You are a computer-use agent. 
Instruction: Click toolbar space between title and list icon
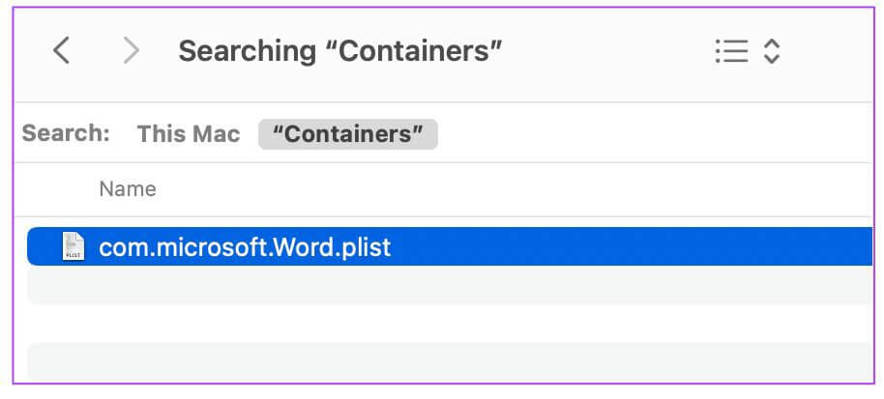607,51
